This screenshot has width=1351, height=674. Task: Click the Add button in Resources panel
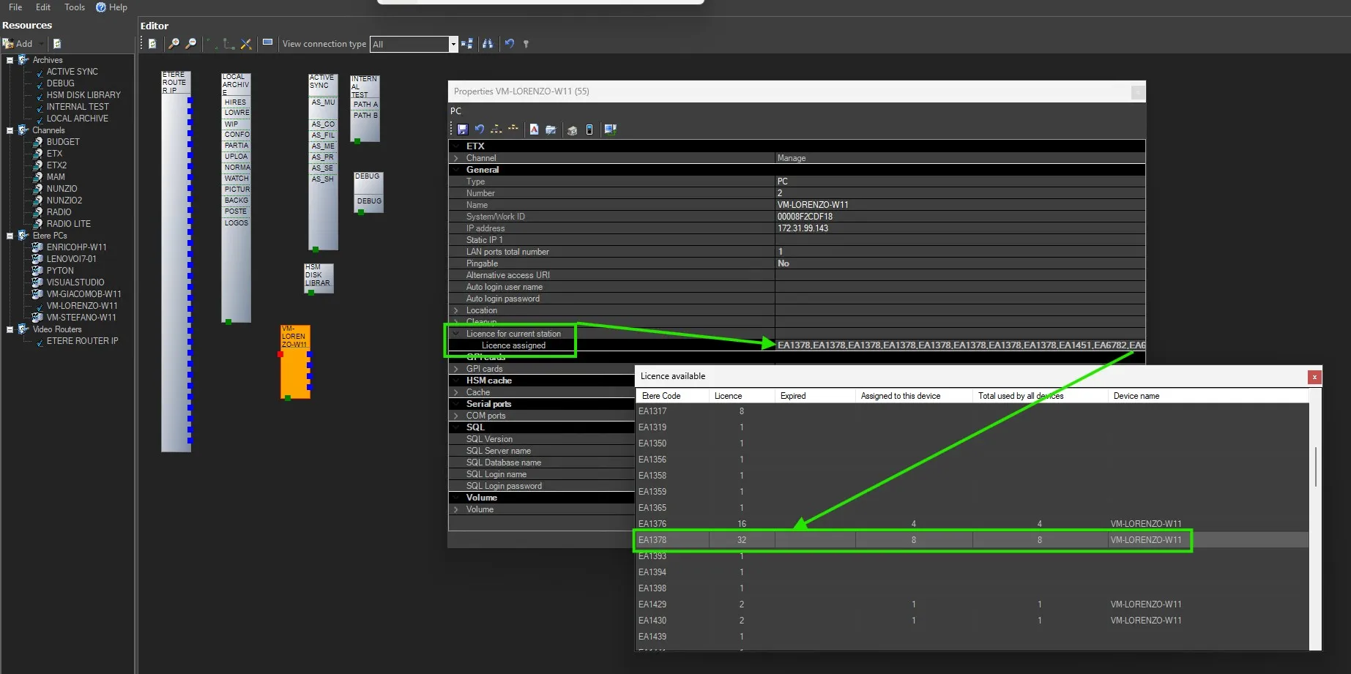(18, 44)
